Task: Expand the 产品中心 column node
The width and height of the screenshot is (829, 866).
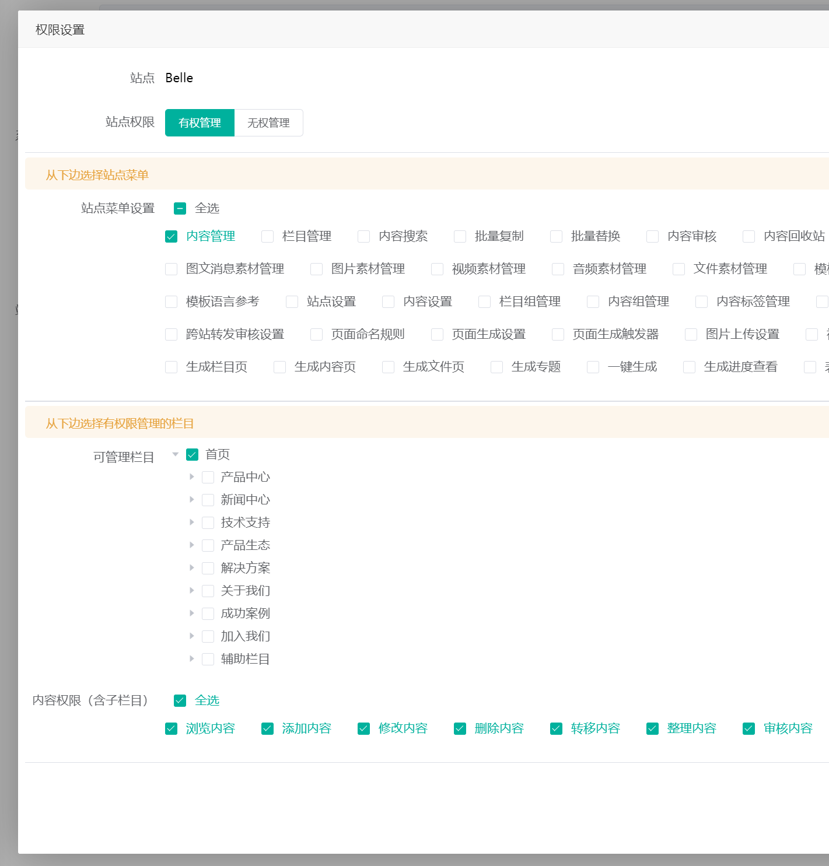Action: (x=191, y=477)
